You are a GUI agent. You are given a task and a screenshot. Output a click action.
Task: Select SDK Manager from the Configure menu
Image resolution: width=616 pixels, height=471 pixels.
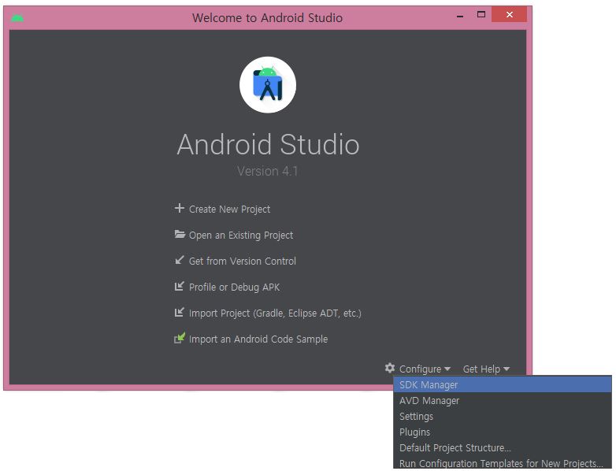pyautogui.click(x=503, y=384)
